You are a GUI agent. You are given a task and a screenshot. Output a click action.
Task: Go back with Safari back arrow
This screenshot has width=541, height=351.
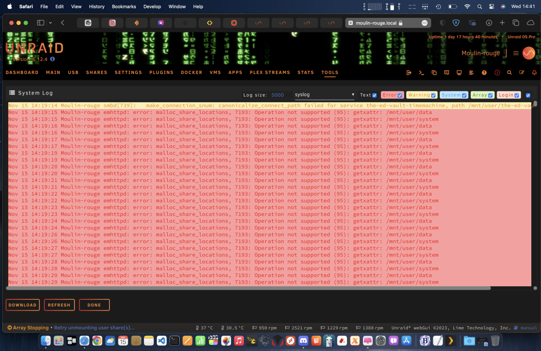click(x=62, y=23)
